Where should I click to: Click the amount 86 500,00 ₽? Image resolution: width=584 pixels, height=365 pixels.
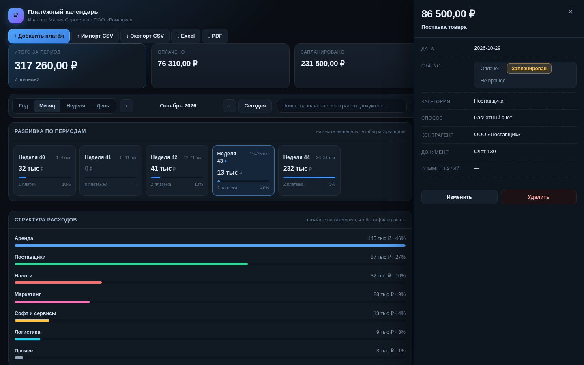pos(448,14)
